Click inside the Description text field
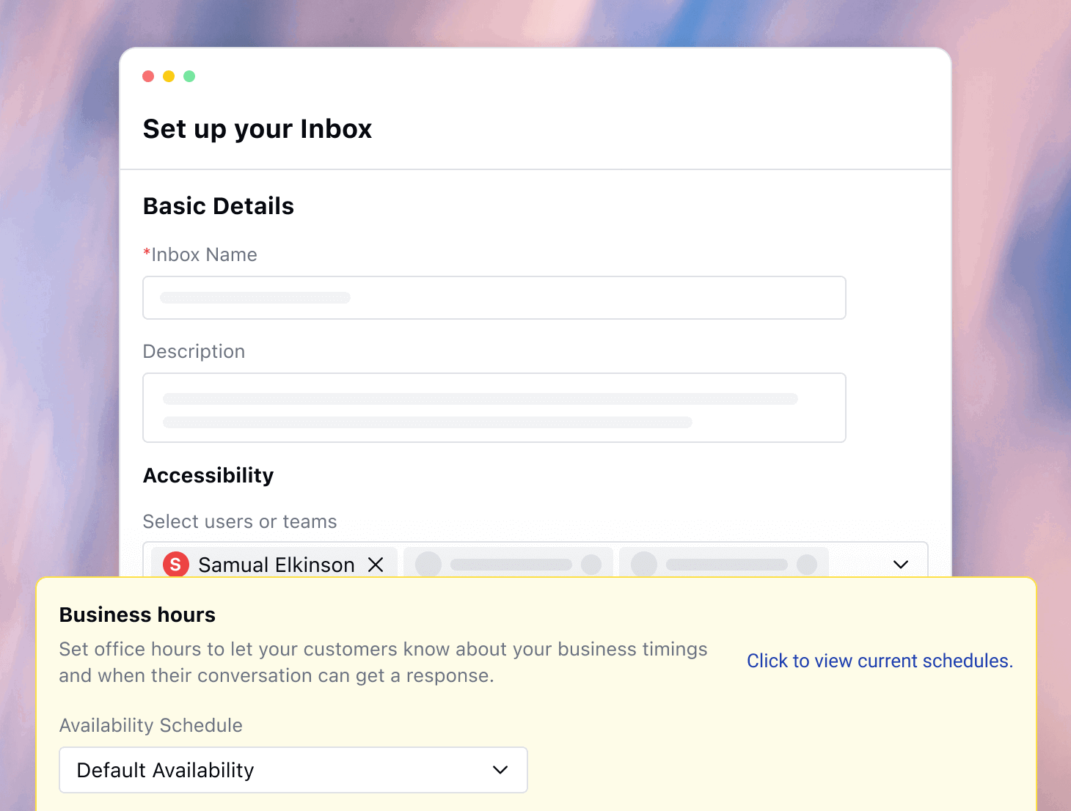The image size is (1071, 811). pos(494,408)
